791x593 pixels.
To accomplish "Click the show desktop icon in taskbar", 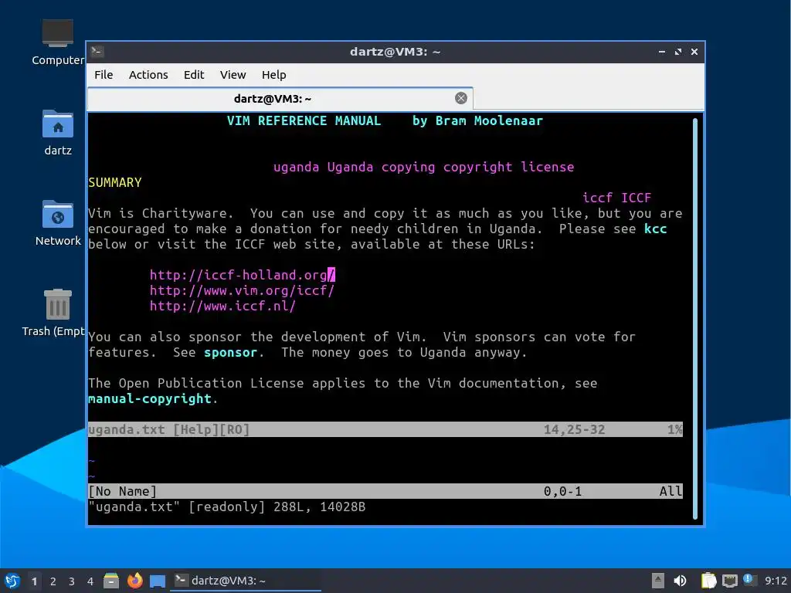I will click(158, 581).
